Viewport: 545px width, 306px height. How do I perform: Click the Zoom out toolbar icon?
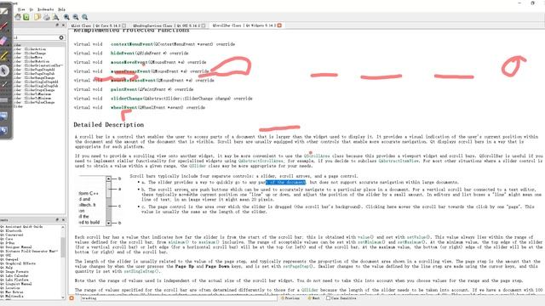(76, 17)
